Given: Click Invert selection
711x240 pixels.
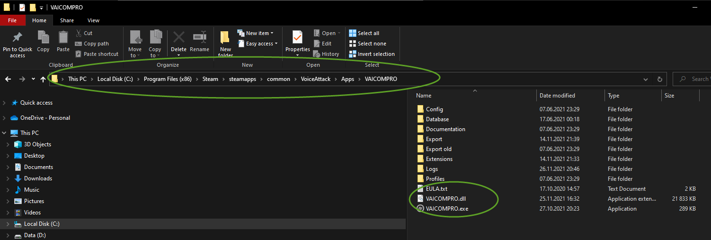Looking at the screenshot, I should [372, 54].
